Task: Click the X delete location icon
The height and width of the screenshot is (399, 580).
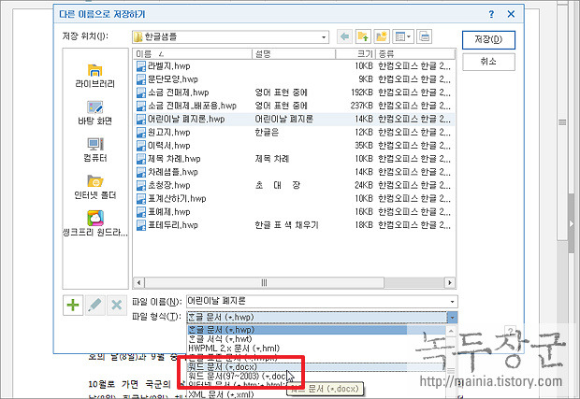Action: point(117,306)
